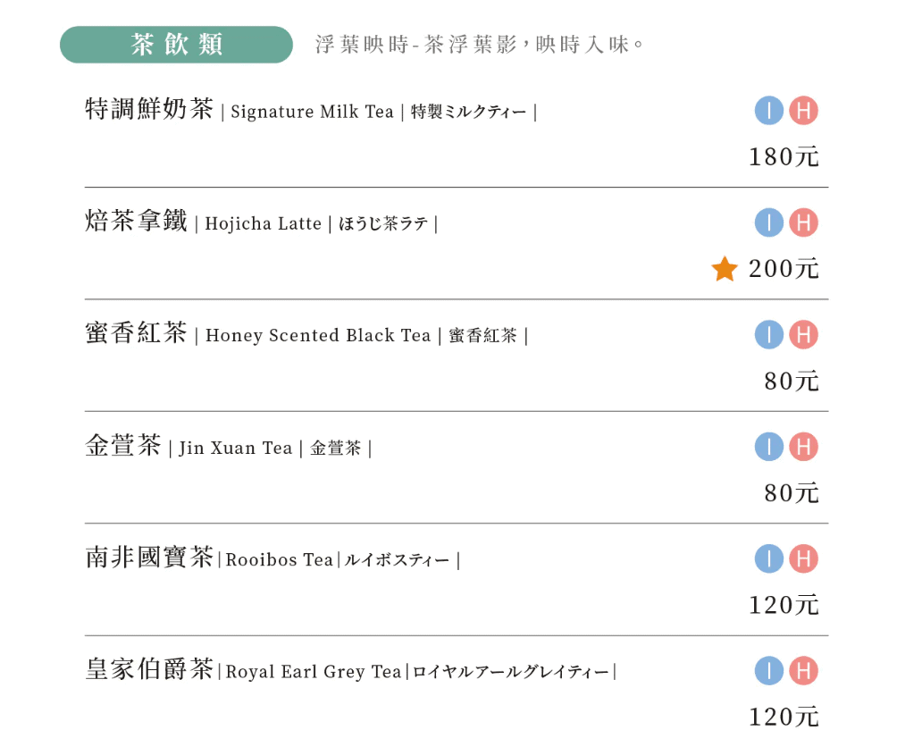The height and width of the screenshot is (730, 922).
Task: Click the 180元 price of Signature Milk Tea
Action: pyautogui.click(x=784, y=157)
